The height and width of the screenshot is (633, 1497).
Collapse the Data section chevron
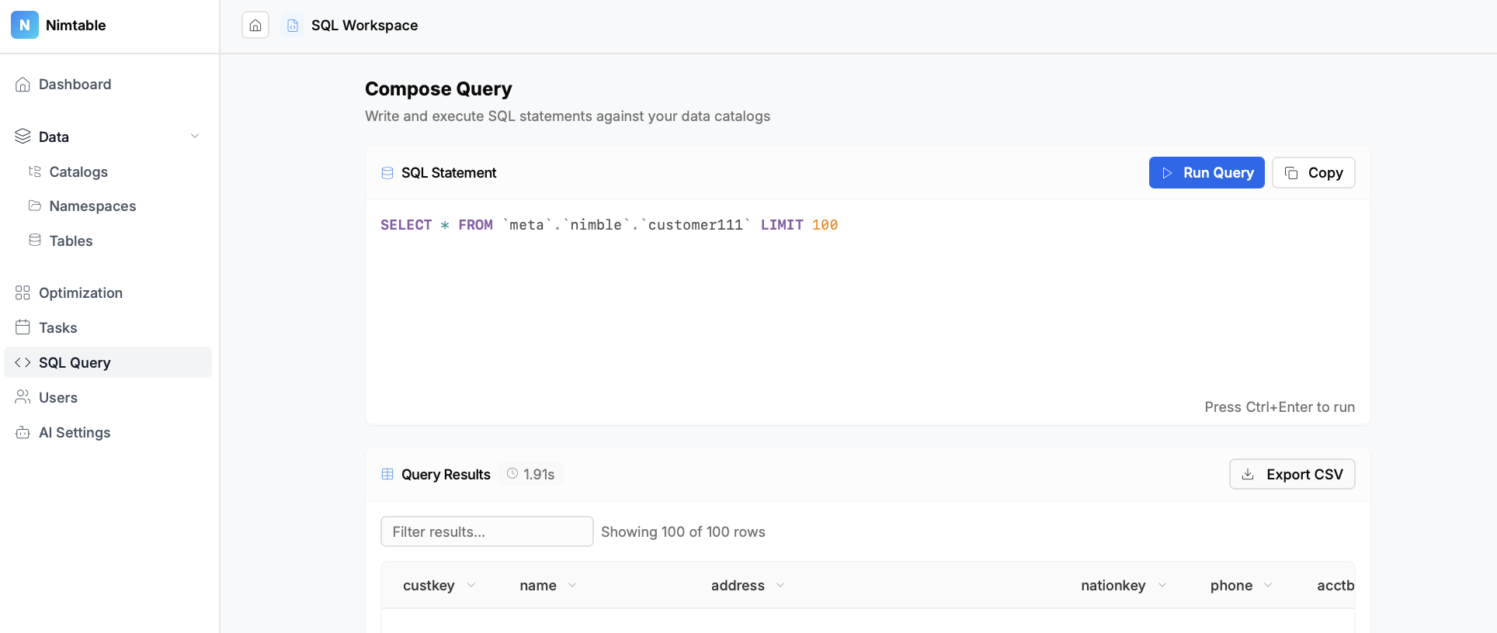pos(195,137)
